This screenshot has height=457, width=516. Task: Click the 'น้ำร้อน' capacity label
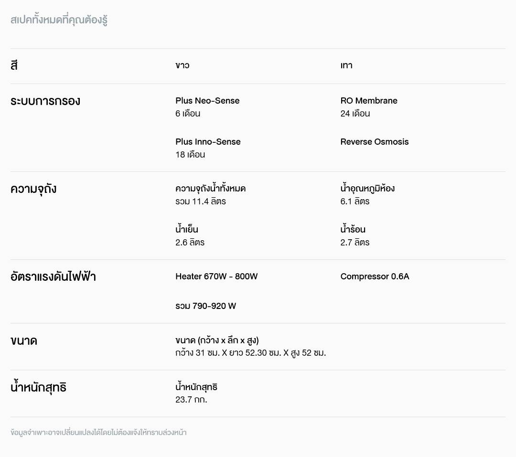(353, 230)
